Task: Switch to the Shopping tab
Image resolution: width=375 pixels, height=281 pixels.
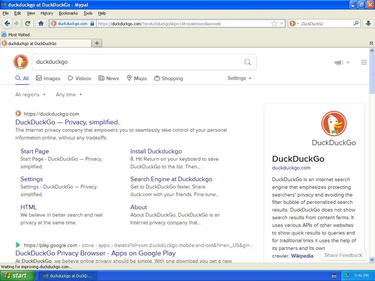Action: tap(168, 78)
